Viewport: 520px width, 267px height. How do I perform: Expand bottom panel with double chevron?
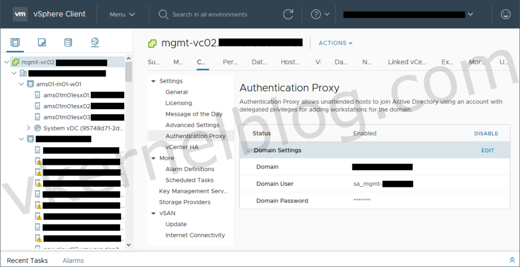(512, 260)
